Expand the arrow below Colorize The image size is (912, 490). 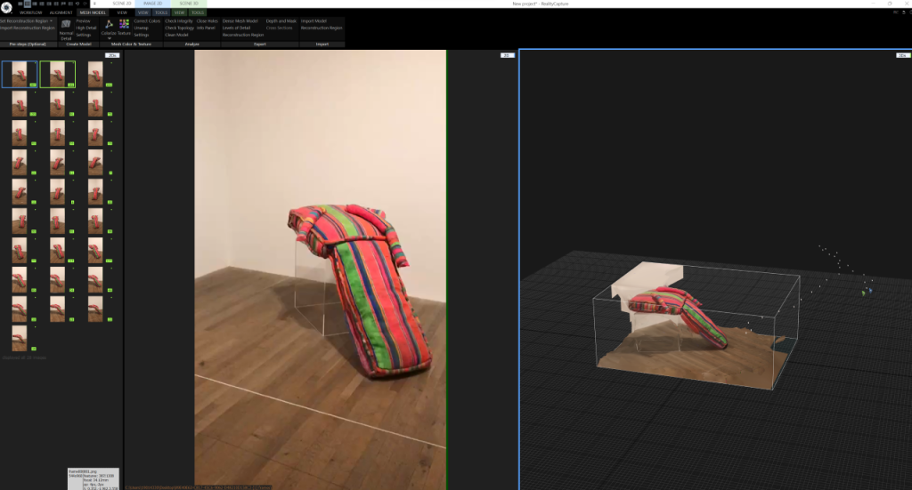point(109,38)
